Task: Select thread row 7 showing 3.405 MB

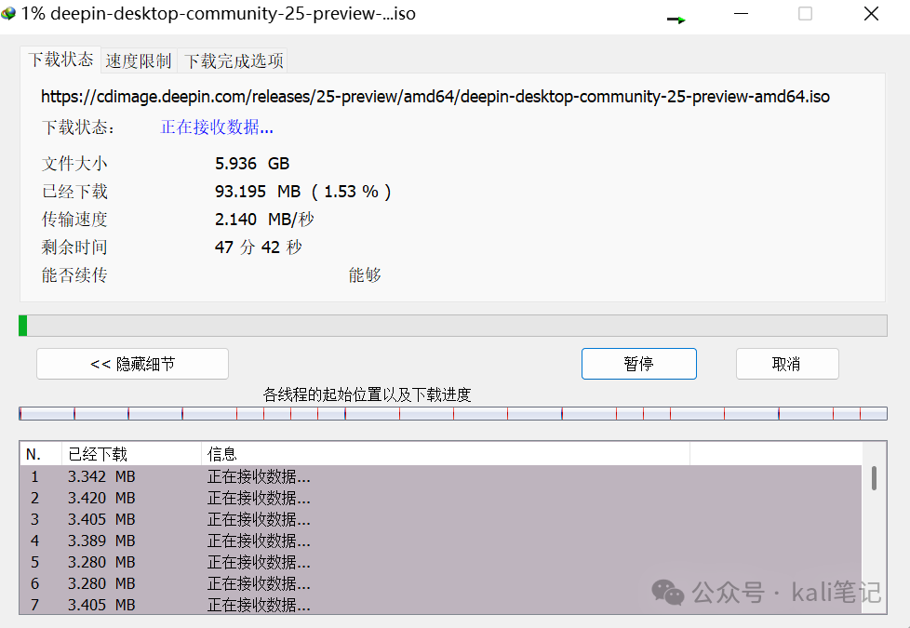Action: pos(186,605)
